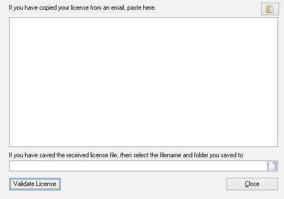
Task: Place cursor in the license paste box
Action: click(x=143, y=82)
